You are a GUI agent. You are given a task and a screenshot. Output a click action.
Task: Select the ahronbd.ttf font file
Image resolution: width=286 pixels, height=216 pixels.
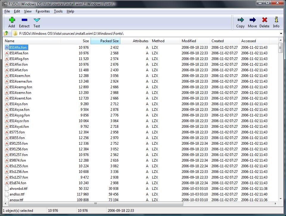(x=18, y=189)
